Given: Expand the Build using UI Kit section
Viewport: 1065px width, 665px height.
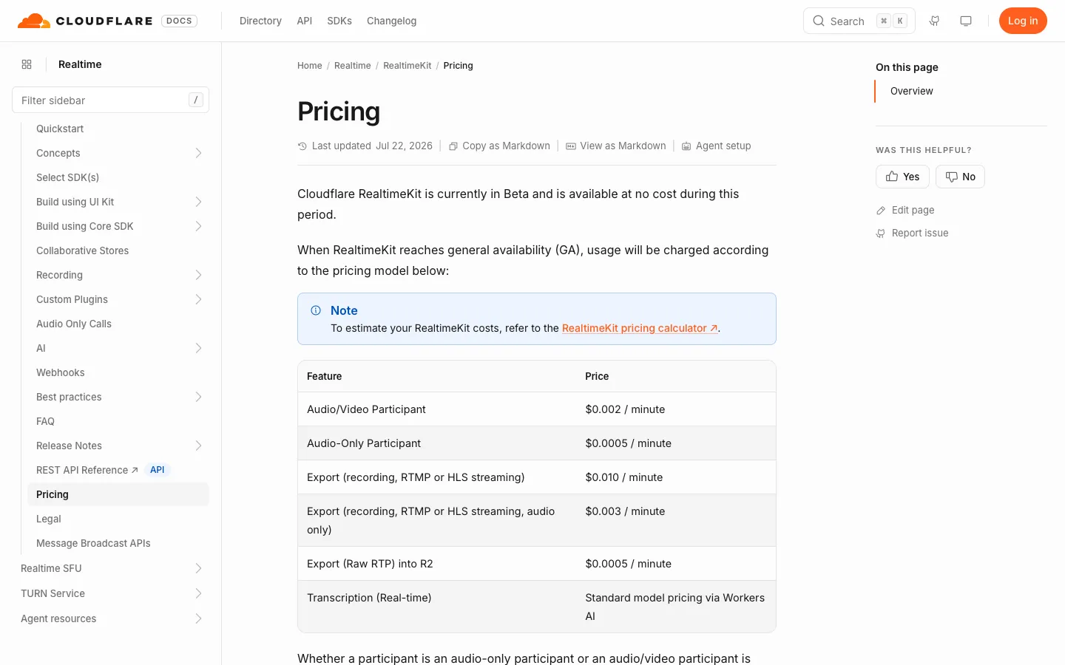Looking at the screenshot, I should [198, 202].
